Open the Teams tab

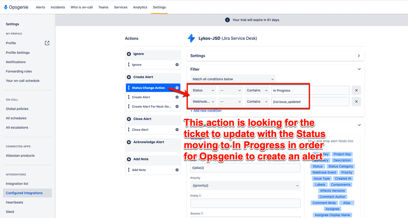coord(103,7)
